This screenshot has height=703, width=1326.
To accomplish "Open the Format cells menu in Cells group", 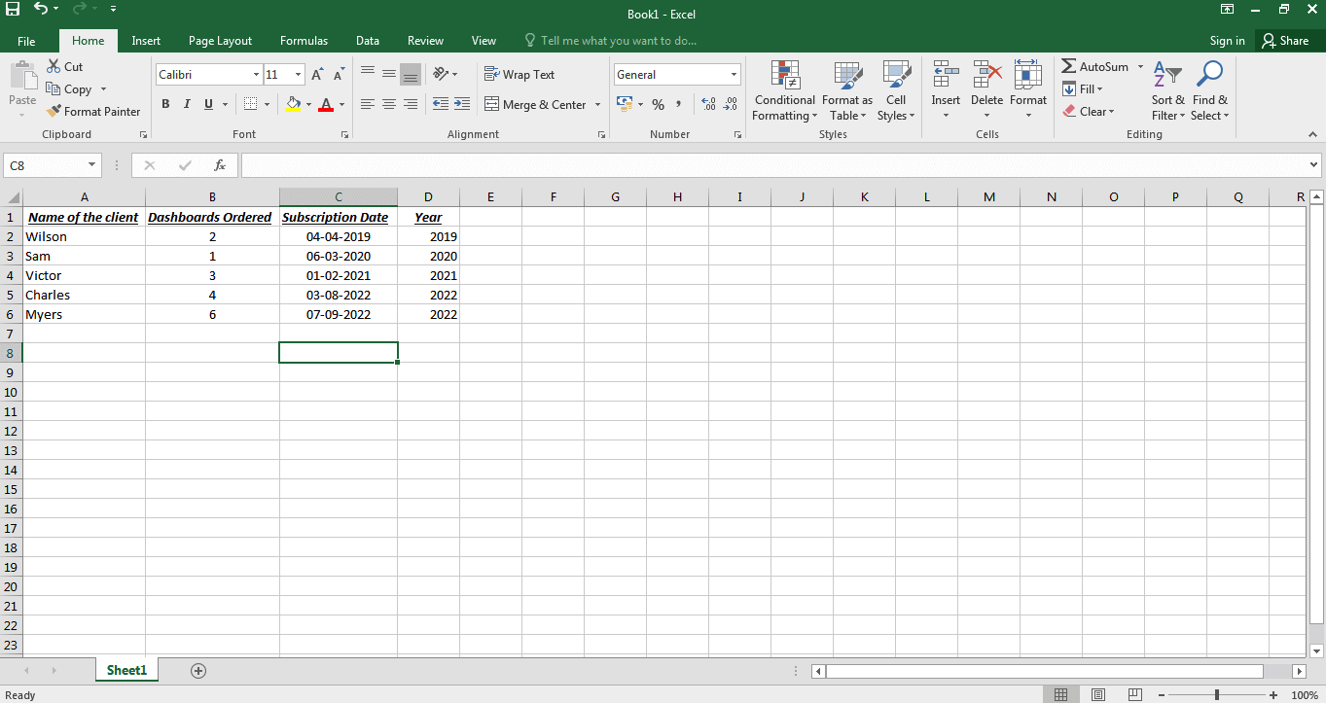I will (1028, 90).
